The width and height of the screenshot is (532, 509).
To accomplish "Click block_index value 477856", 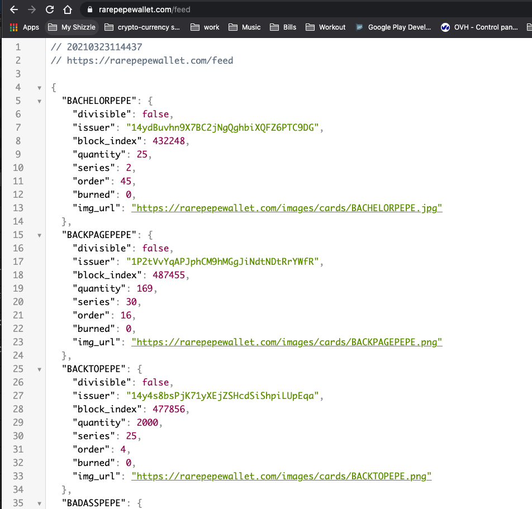I will pyautogui.click(x=169, y=409).
